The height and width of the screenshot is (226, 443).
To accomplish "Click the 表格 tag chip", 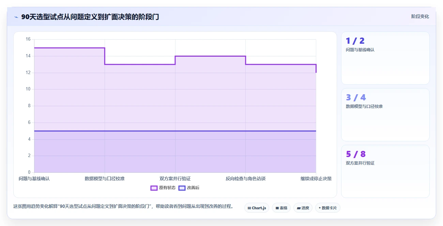I will [x=281, y=208].
